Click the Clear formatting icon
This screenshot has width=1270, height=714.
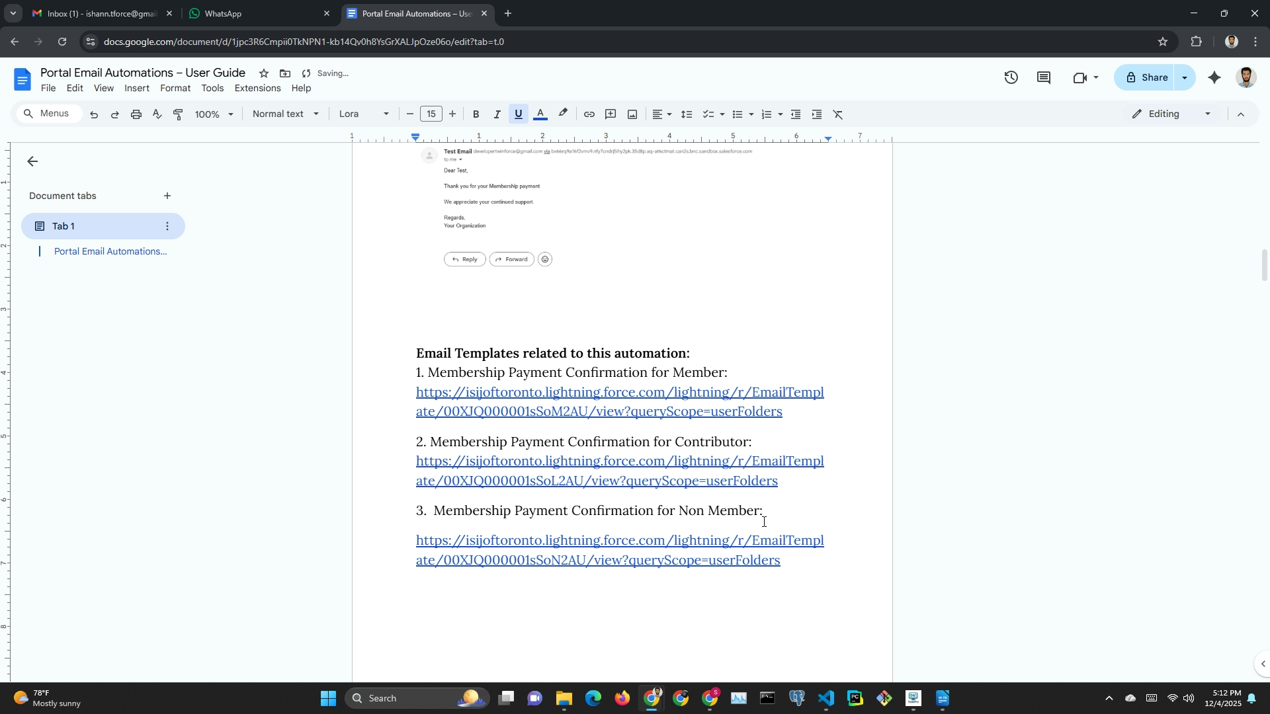tap(837, 114)
